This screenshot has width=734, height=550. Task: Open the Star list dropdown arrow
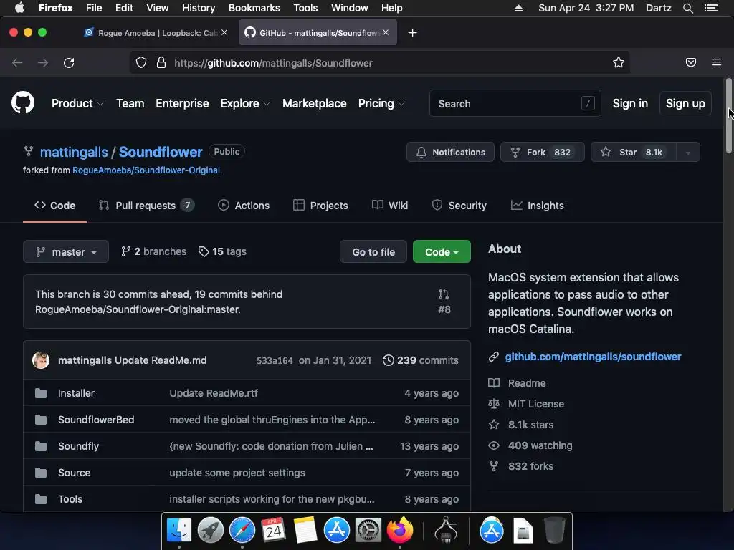tap(688, 152)
